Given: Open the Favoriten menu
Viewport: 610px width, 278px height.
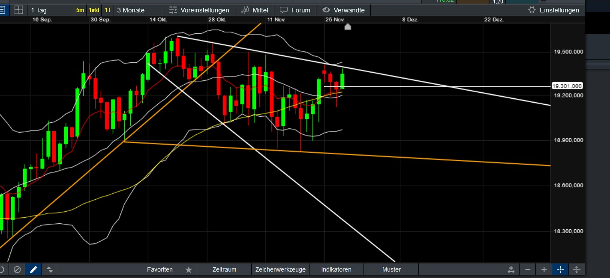Looking at the screenshot, I should pyautogui.click(x=159, y=269).
